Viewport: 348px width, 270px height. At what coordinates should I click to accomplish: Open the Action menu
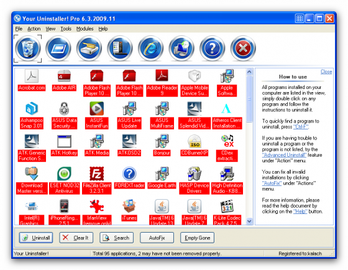[34, 29]
